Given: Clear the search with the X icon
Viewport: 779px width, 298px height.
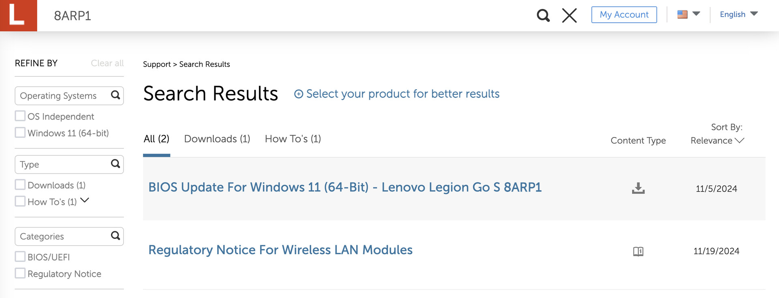Looking at the screenshot, I should click(x=569, y=16).
